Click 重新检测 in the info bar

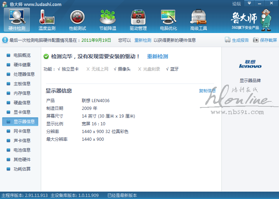coord(143,40)
